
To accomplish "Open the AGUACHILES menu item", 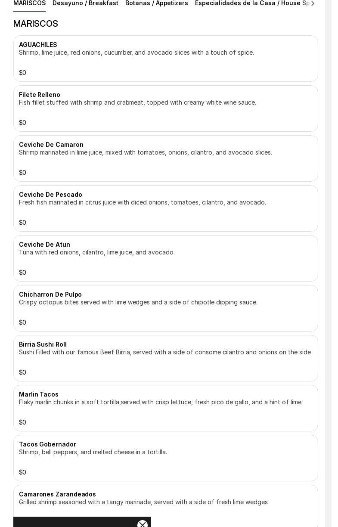I will pos(166,59).
